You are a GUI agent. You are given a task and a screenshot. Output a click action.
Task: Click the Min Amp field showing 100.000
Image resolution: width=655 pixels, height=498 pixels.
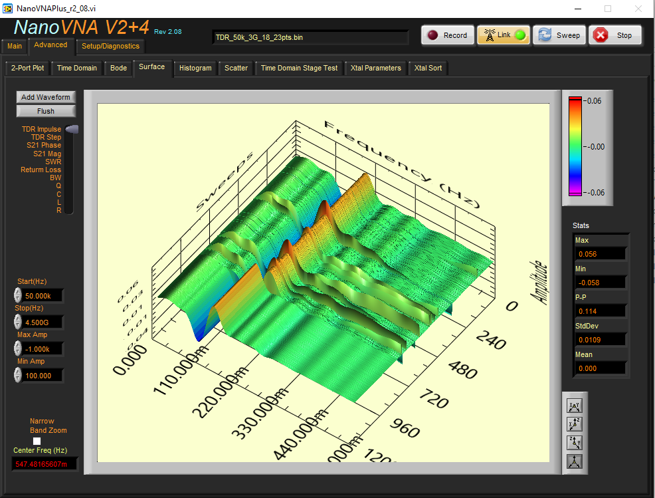(42, 376)
